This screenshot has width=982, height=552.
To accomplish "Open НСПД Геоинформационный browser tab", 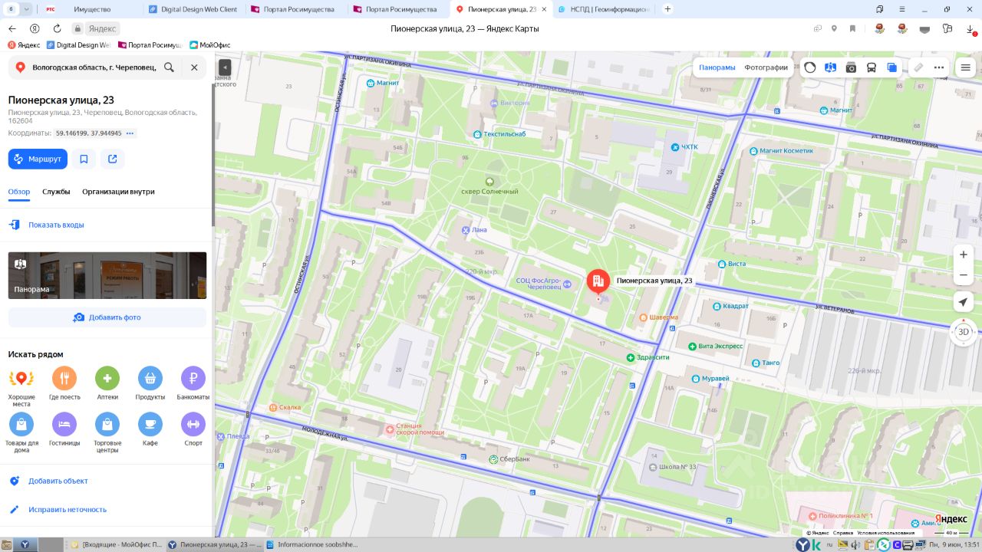I will (x=605, y=9).
